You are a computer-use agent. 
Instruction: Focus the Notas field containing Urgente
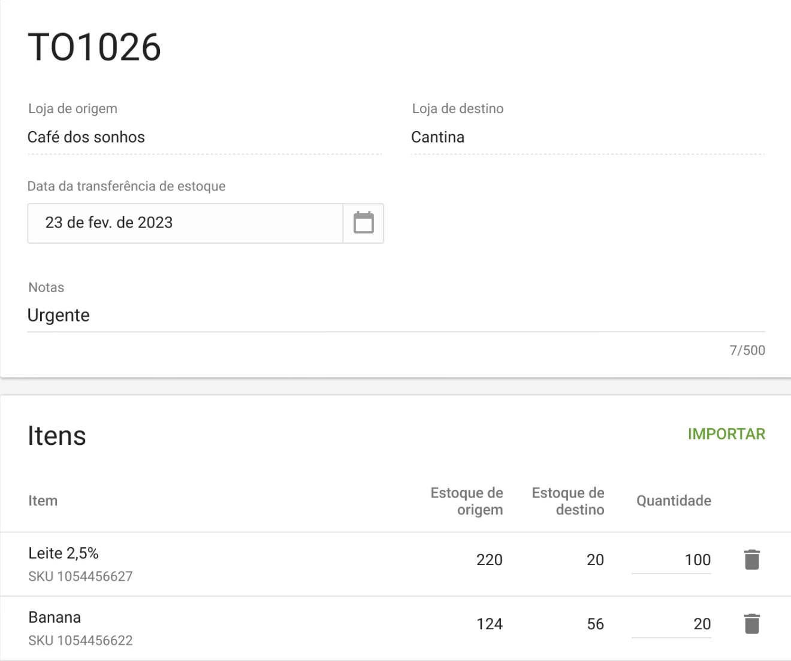point(395,316)
